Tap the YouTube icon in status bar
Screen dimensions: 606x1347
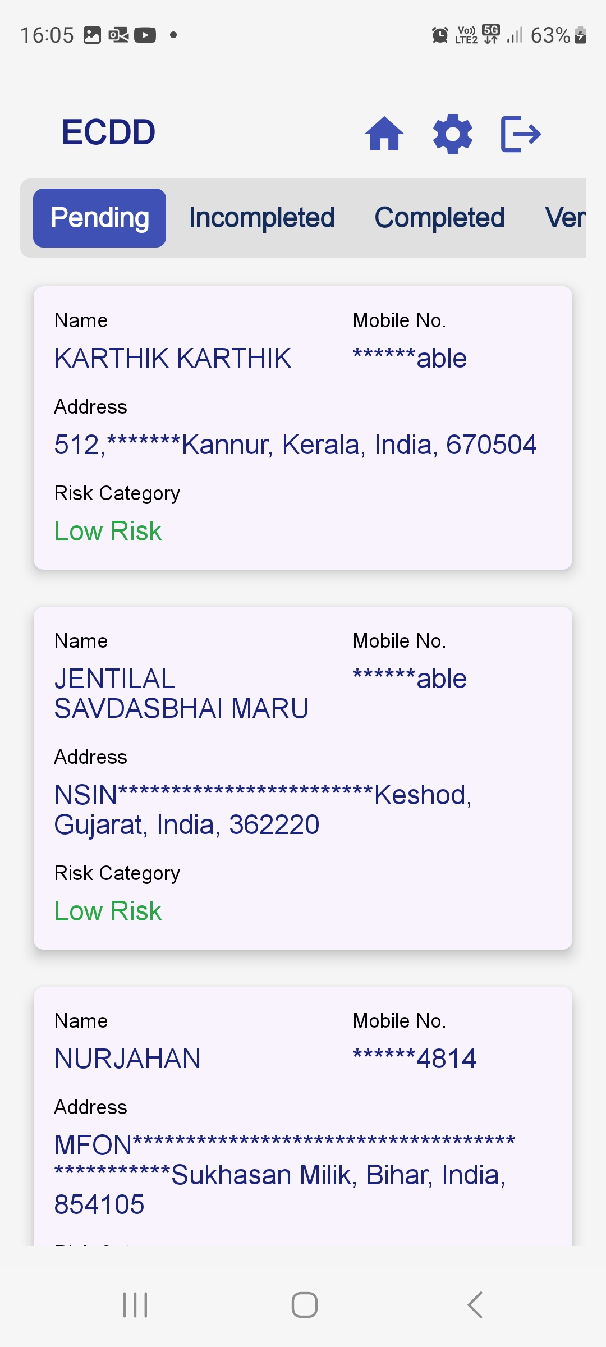[145, 35]
